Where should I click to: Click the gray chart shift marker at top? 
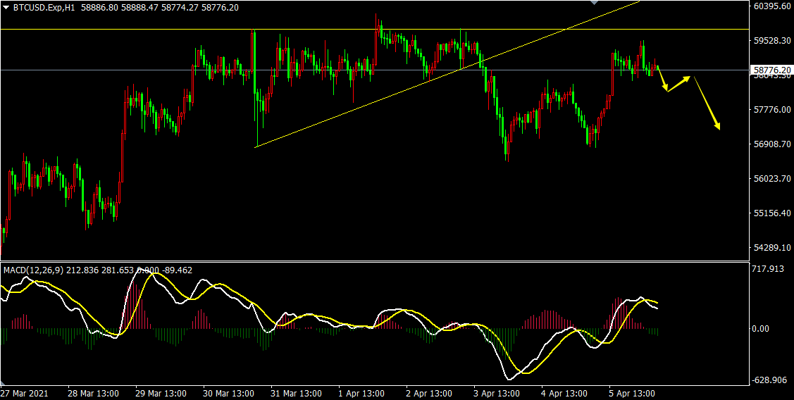click(595, 3)
